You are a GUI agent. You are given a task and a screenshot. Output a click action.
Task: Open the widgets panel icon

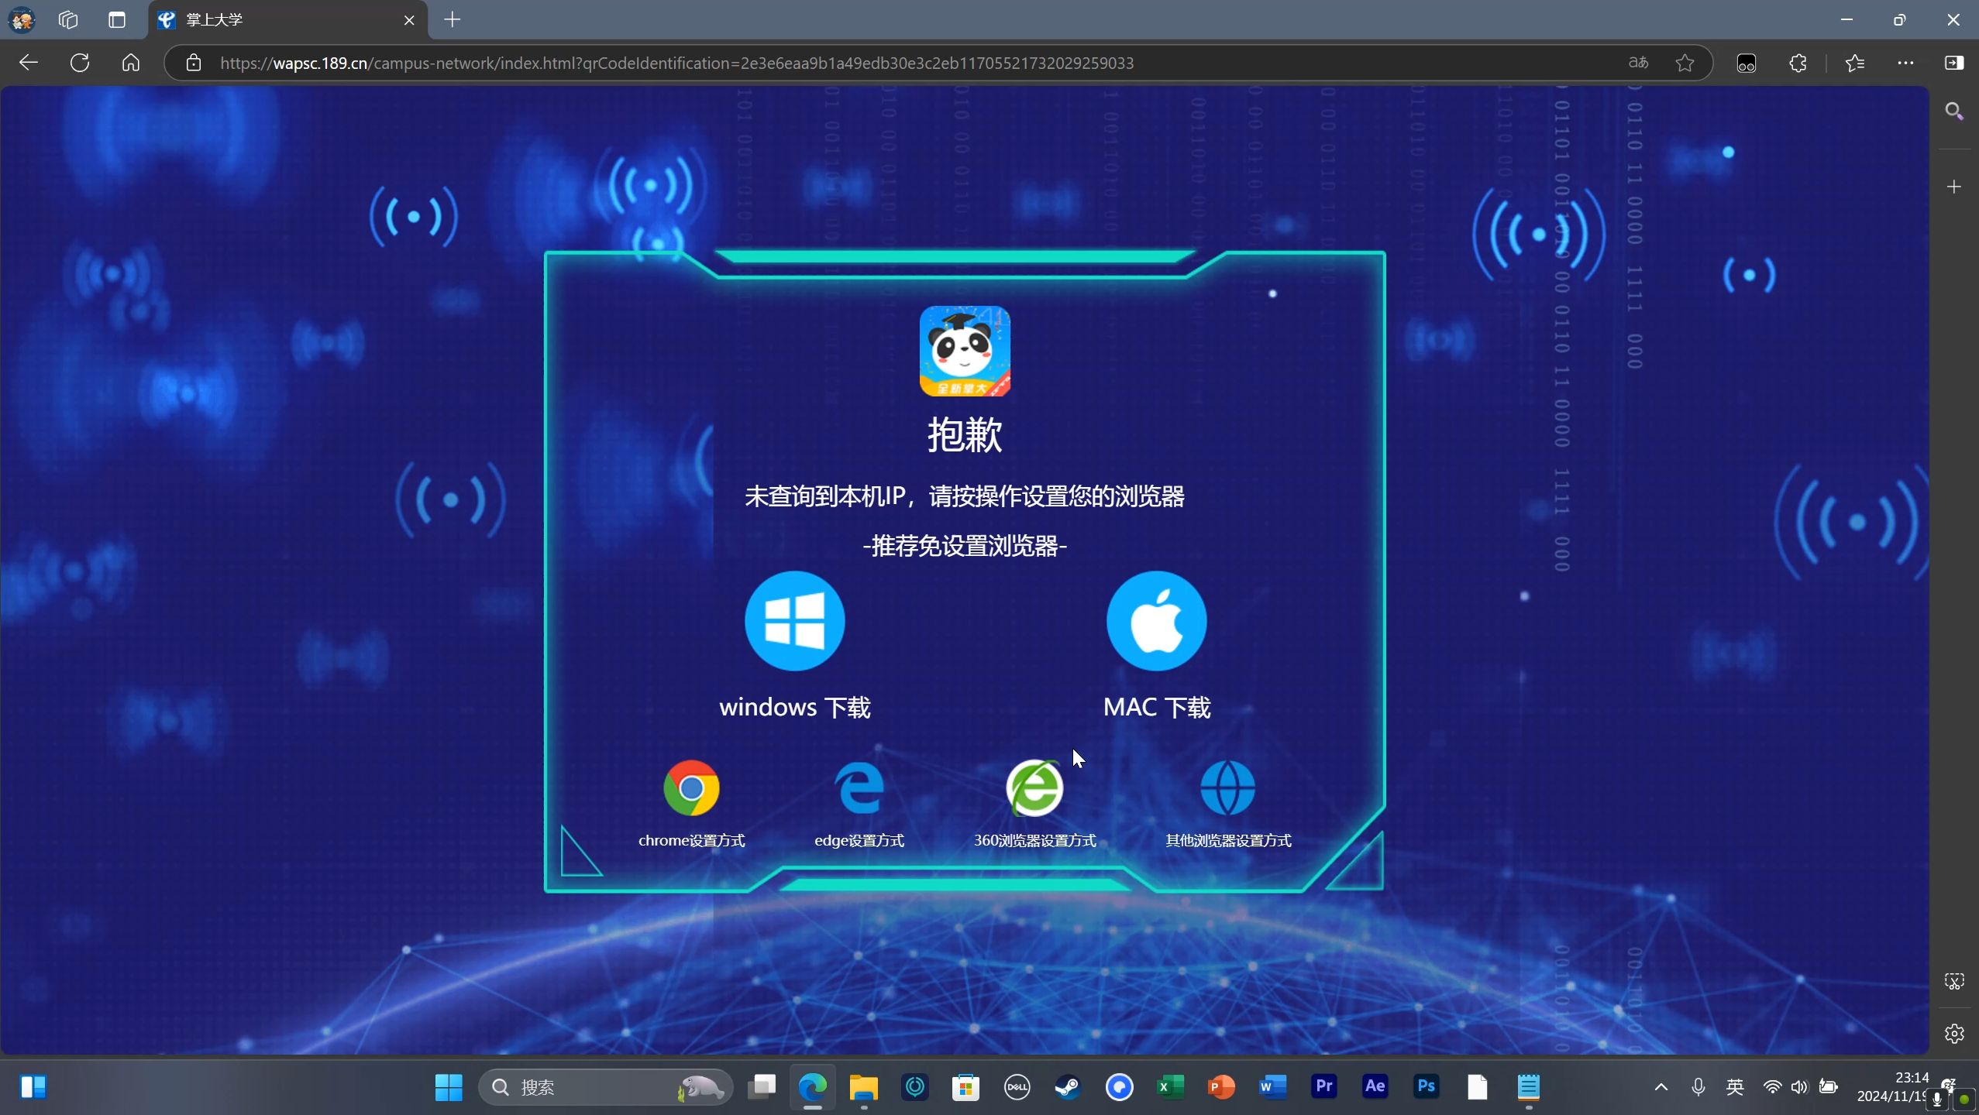point(33,1087)
